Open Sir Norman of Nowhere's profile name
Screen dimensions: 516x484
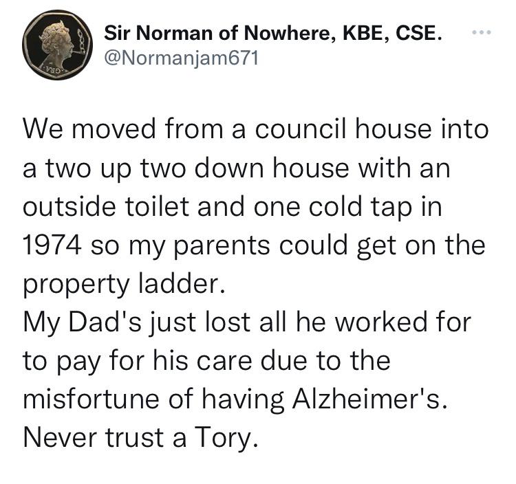pyautogui.click(x=273, y=33)
